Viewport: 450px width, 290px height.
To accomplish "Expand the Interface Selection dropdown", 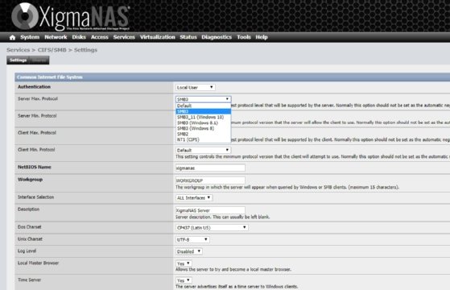I will 194,198.
